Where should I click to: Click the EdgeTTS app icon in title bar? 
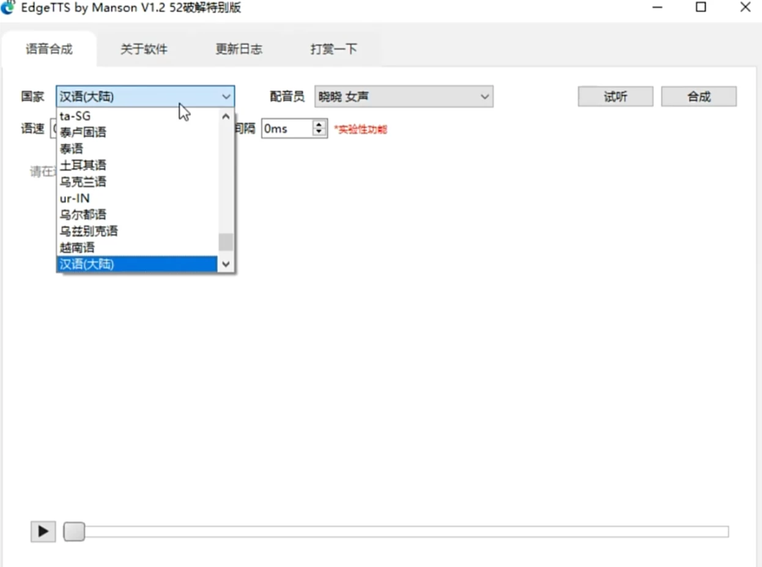(x=8, y=7)
